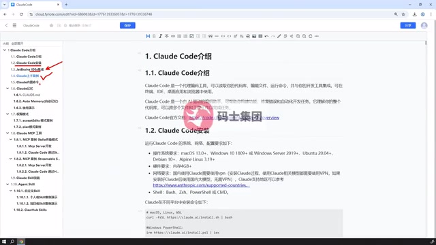Toggle bold formatting in toolbar
Image resolution: width=436 pixels, height=245 pixels.
[154, 36]
